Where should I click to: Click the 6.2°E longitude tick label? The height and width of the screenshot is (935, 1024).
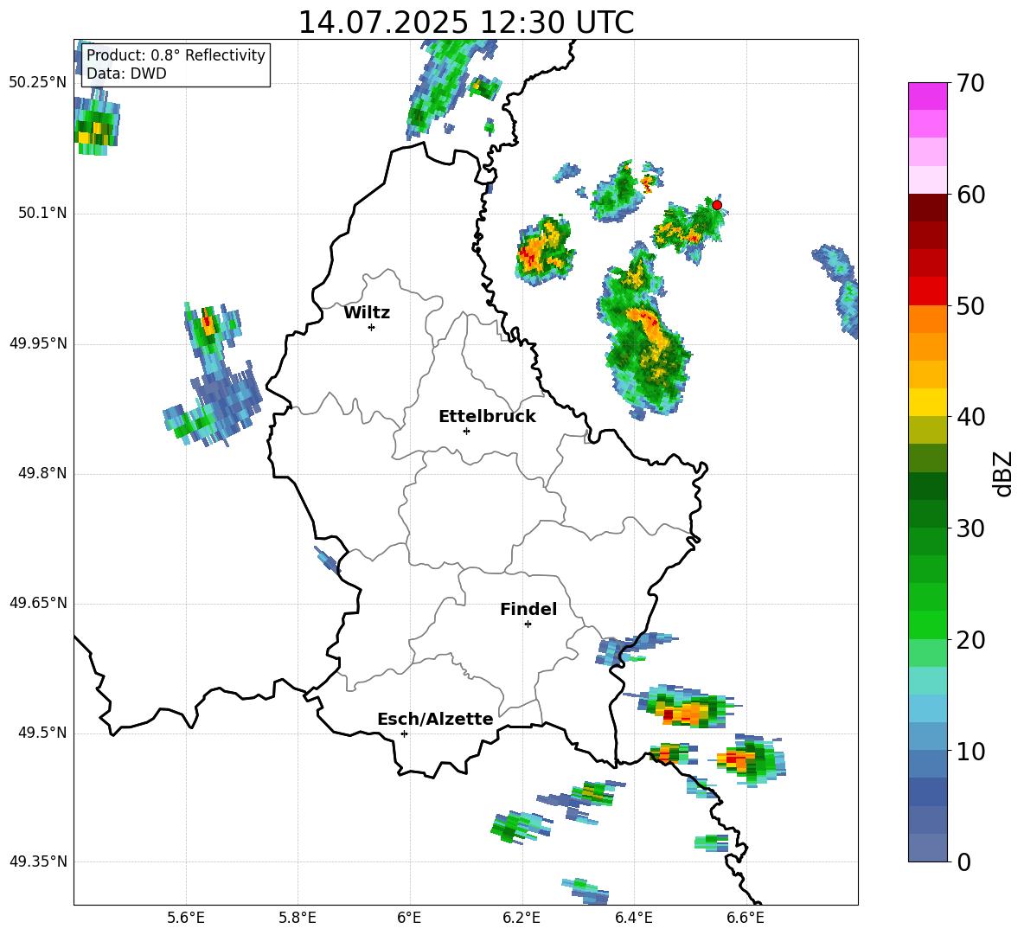[522, 918]
